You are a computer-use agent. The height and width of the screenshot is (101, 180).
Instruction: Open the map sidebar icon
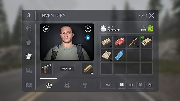click(29, 85)
